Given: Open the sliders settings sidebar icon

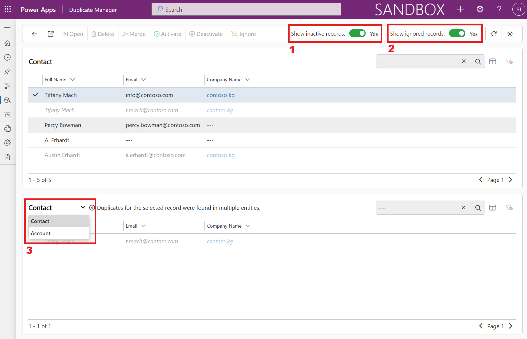Looking at the screenshot, I should click(7, 86).
